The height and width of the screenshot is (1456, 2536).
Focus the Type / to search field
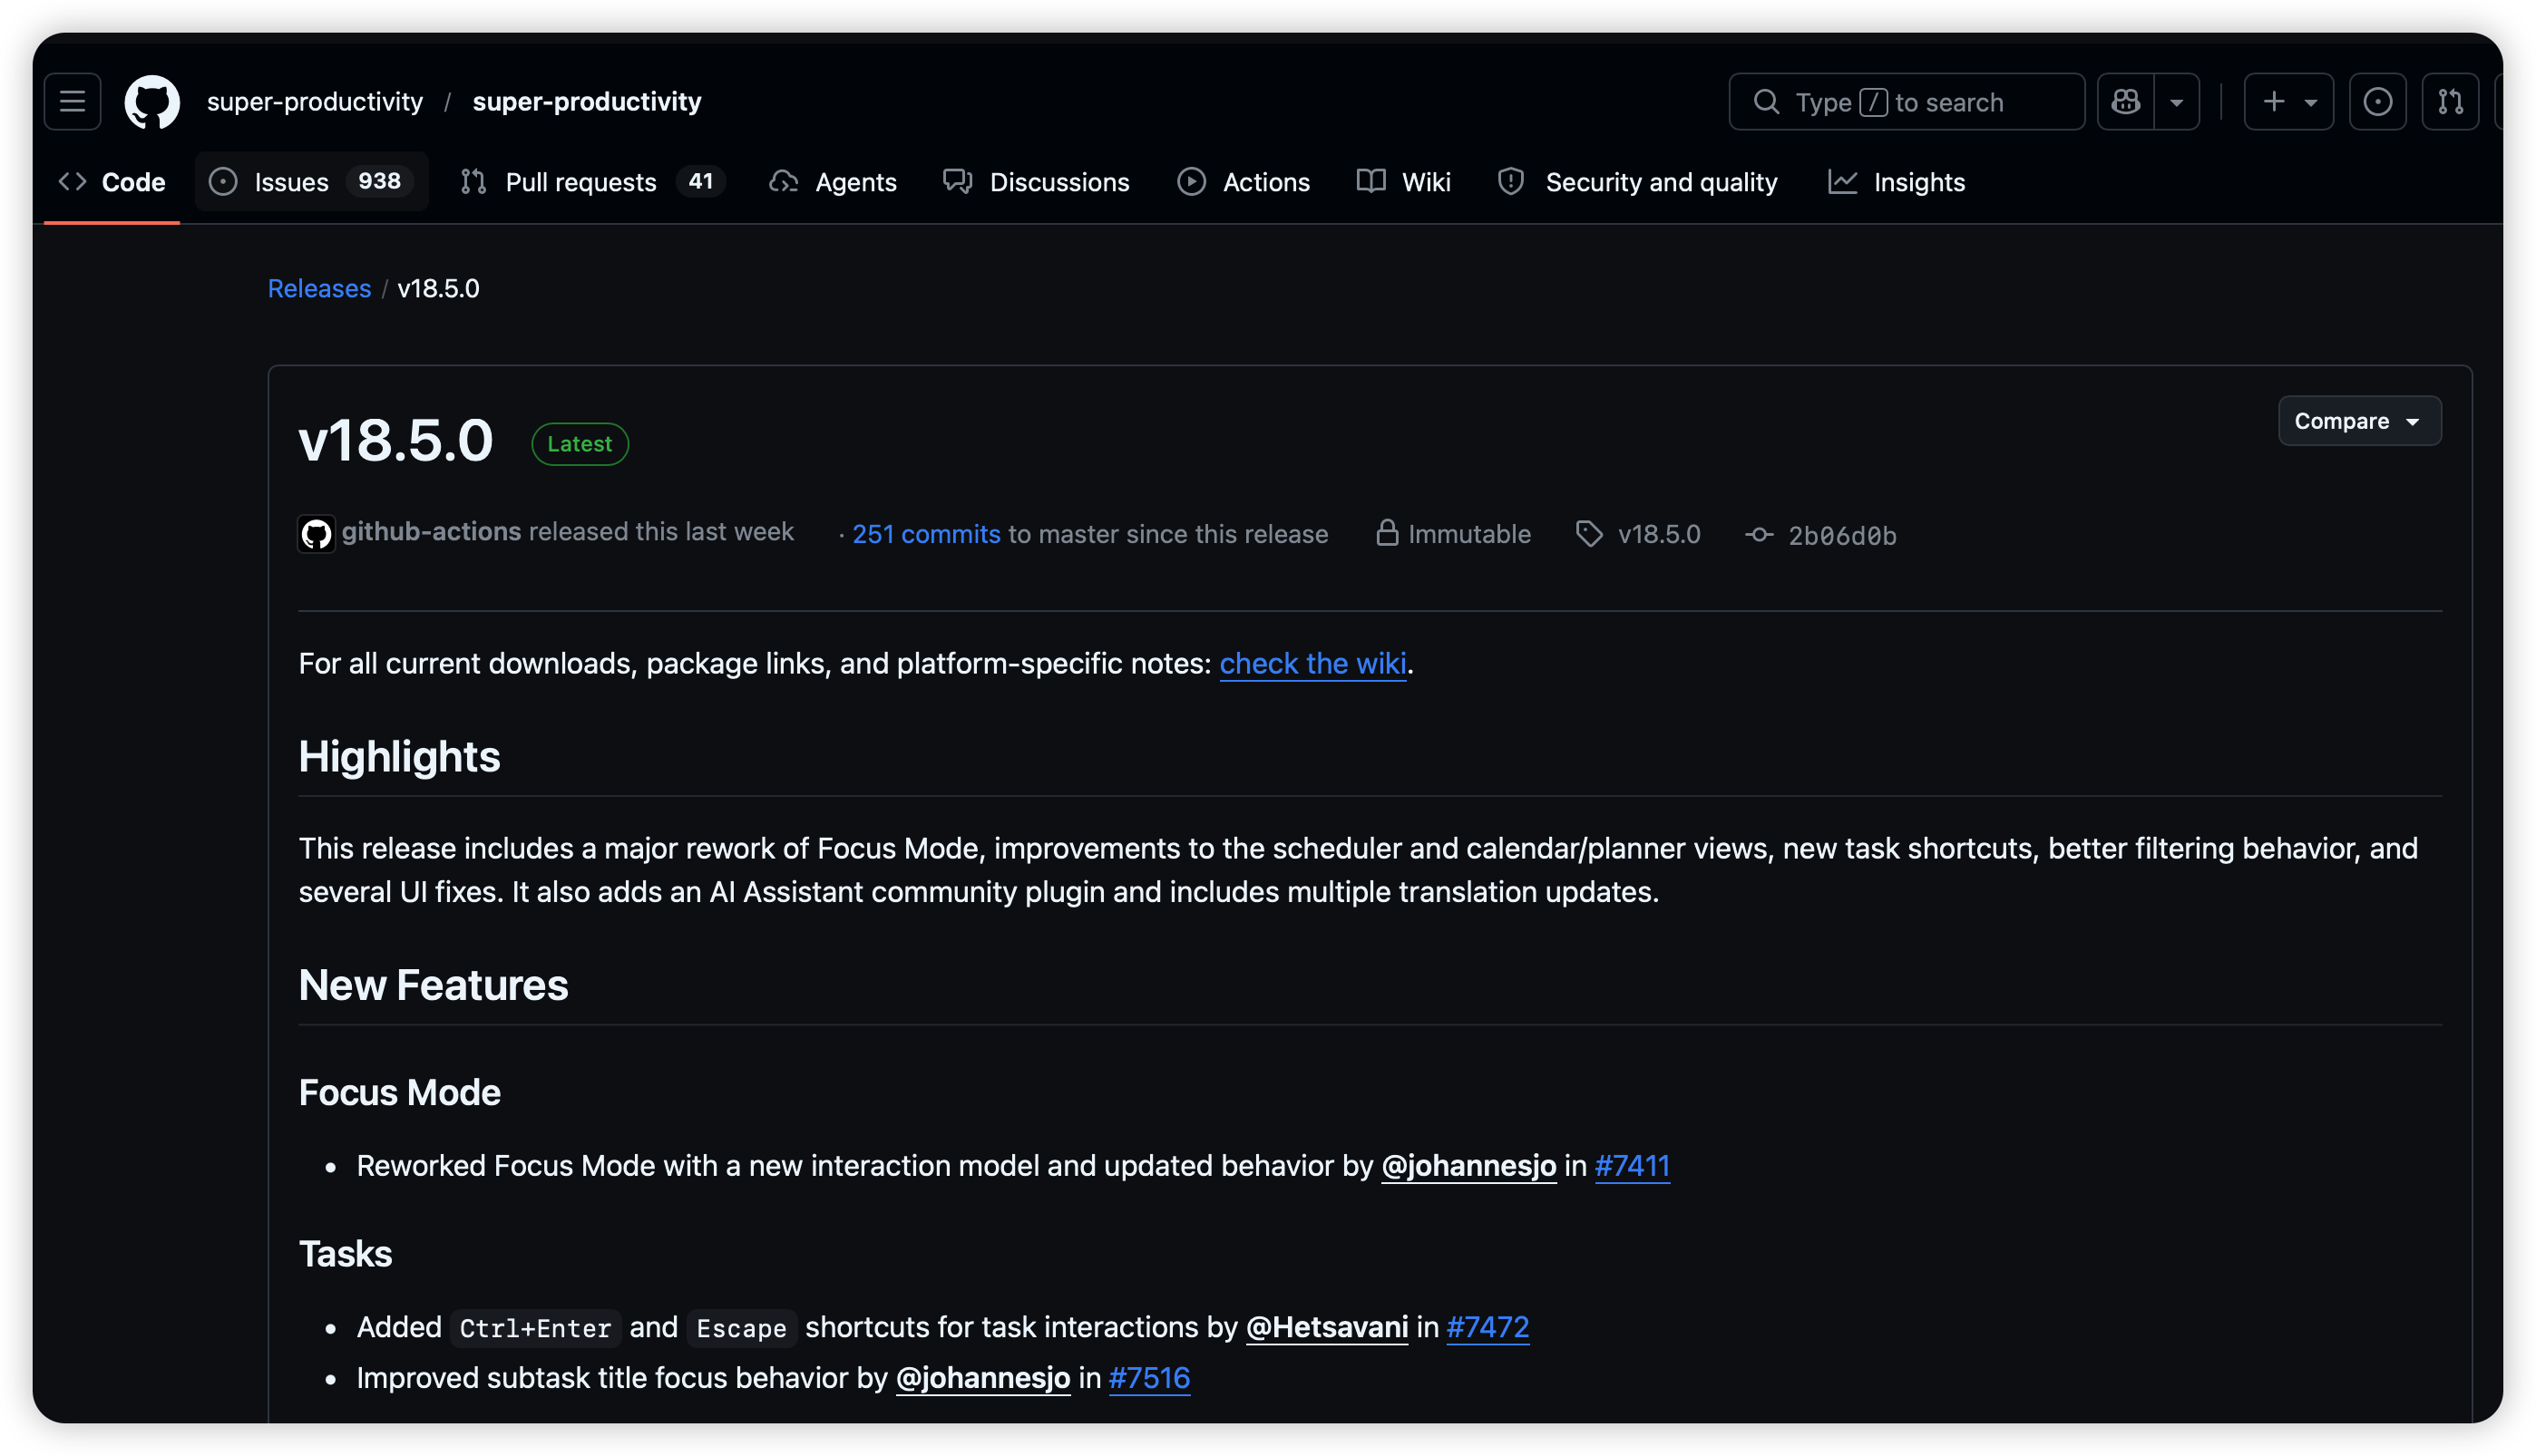tap(1907, 101)
